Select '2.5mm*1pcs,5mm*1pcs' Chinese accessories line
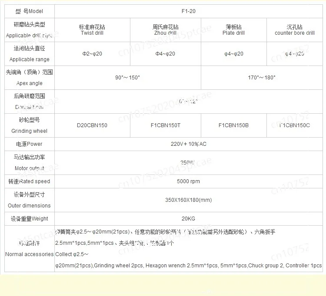The height and width of the screenshot is (296, 326). (114, 243)
